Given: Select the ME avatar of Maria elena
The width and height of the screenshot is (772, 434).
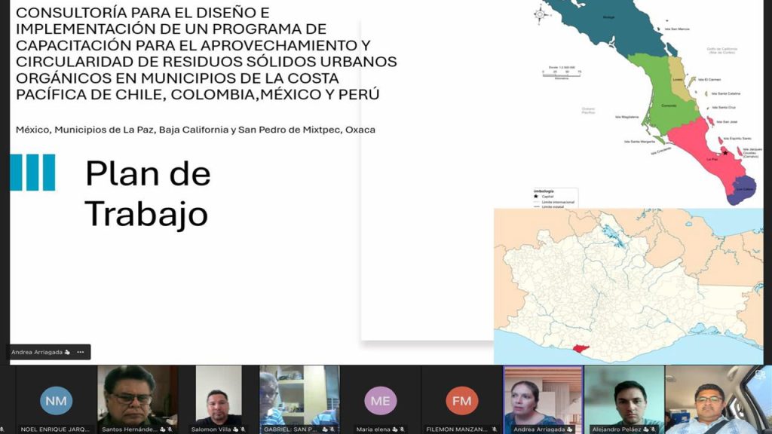Looking at the screenshot, I should (x=380, y=401).
